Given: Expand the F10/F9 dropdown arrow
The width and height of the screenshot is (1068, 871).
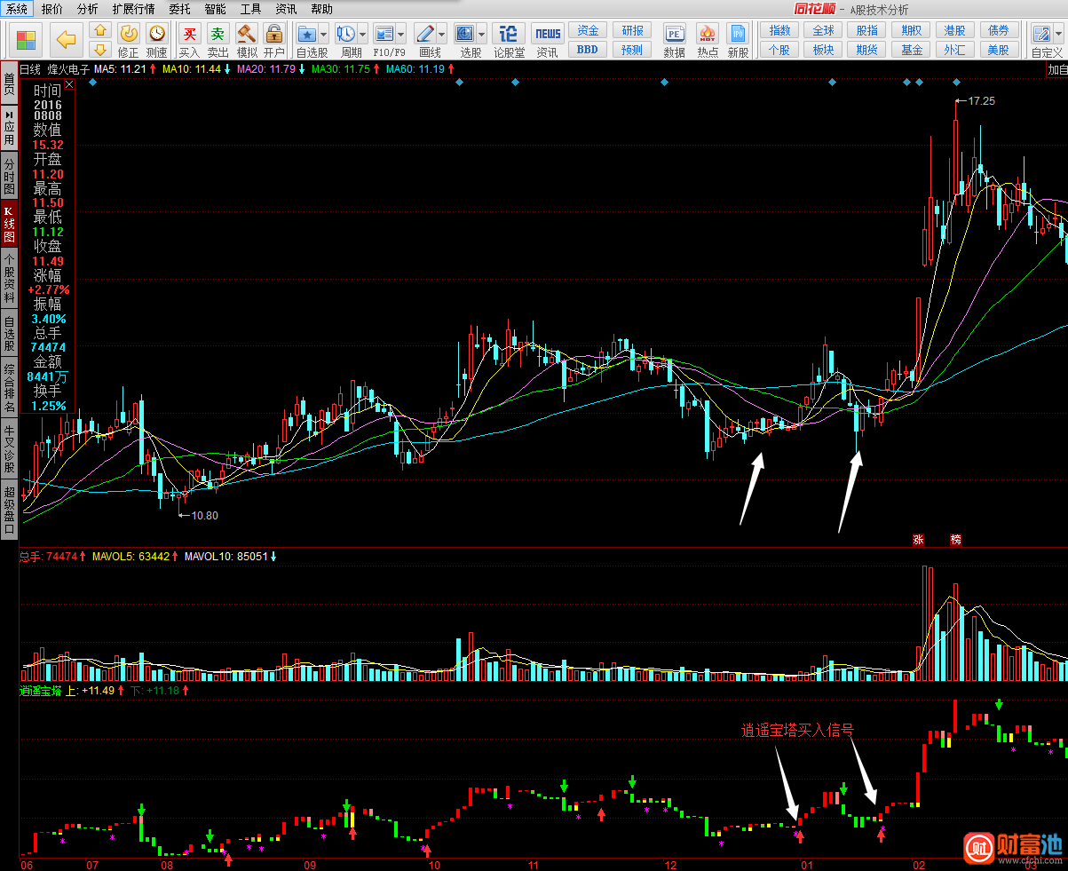Looking at the screenshot, I should (401, 35).
